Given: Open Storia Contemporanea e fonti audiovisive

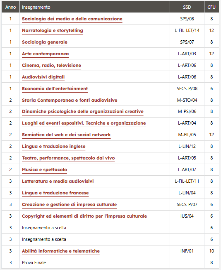Looking at the screenshot, I should (70, 100).
